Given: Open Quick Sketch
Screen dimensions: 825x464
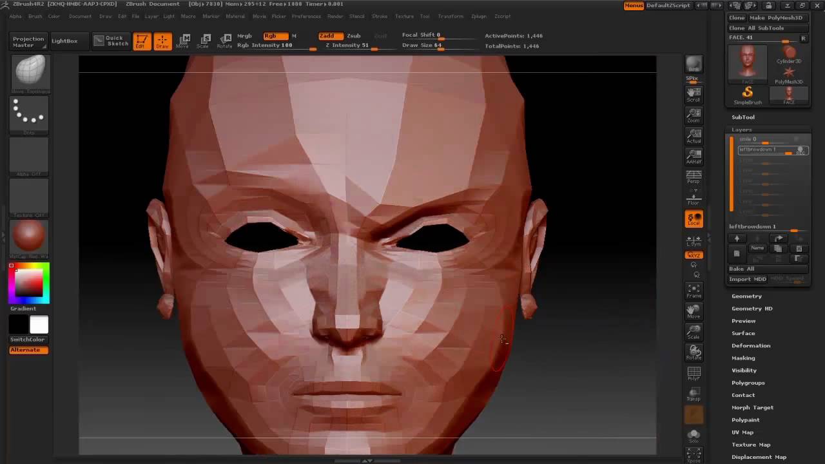Looking at the screenshot, I should (110, 41).
